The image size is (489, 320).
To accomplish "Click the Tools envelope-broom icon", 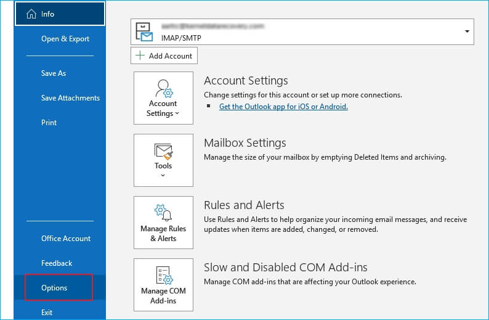I will (163, 152).
